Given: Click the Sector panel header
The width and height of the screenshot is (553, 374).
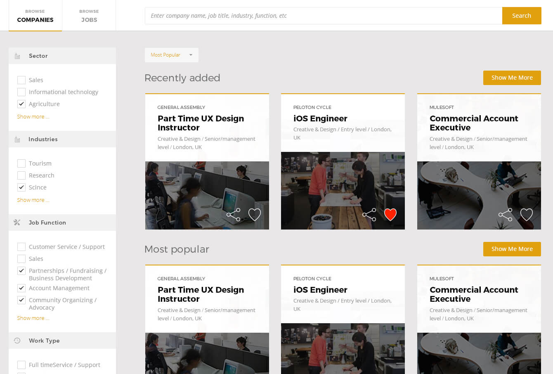Looking at the screenshot, I should click(x=62, y=56).
